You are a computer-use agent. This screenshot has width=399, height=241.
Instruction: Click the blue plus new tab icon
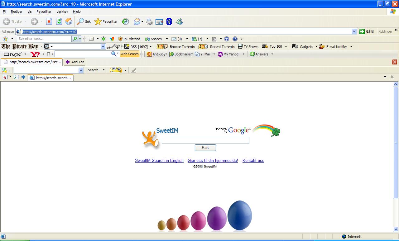tap(23, 77)
